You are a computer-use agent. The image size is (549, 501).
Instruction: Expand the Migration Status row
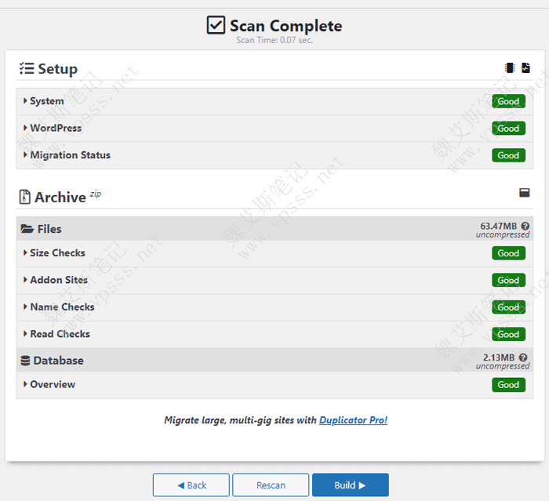click(70, 155)
